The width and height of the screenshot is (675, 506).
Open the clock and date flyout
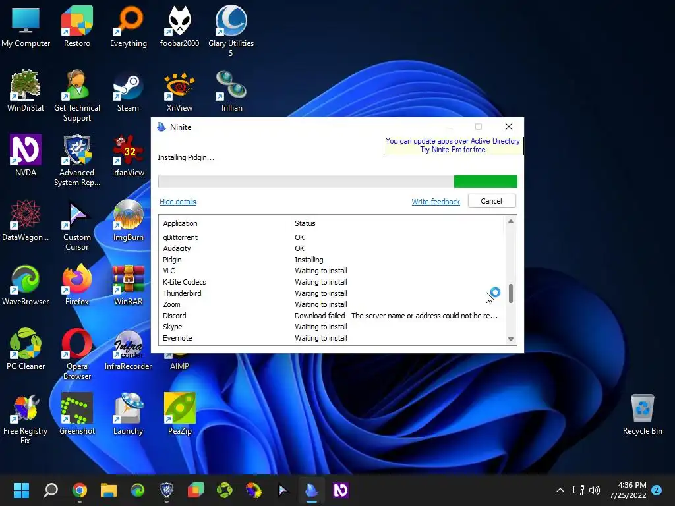628,490
